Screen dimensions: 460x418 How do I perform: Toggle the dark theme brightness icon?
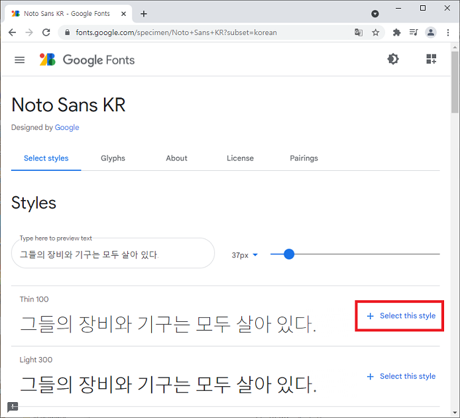(x=393, y=59)
